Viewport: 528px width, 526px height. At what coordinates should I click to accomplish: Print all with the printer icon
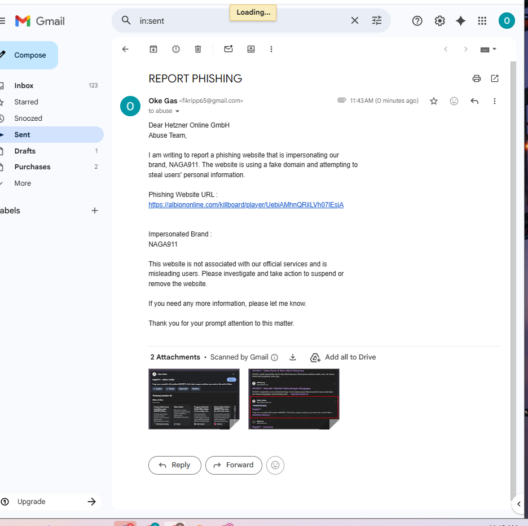(477, 78)
